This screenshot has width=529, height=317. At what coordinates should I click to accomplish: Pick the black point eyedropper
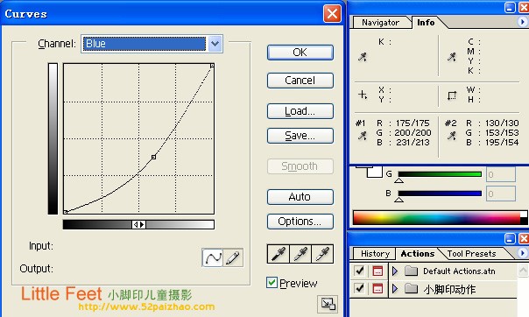pyautogui.click(x=278, y=254)
